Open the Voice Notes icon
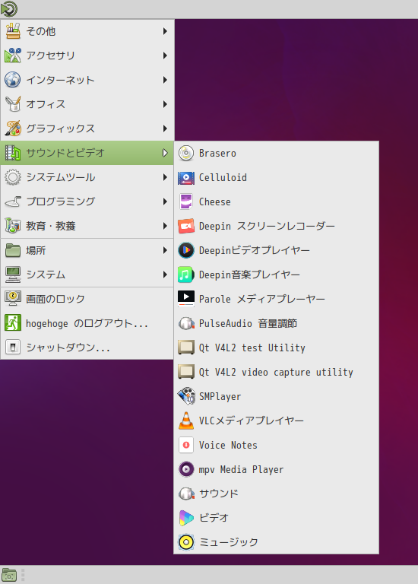The height and width of the screenshot is (584, 418). 186,445
